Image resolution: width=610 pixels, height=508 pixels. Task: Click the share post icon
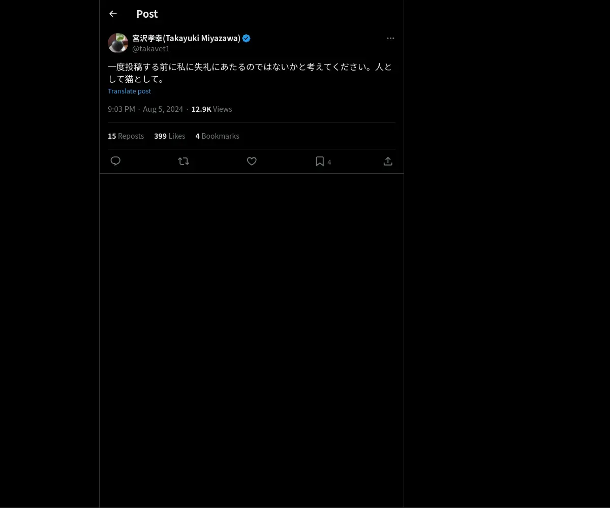click(x=388, y=161)
